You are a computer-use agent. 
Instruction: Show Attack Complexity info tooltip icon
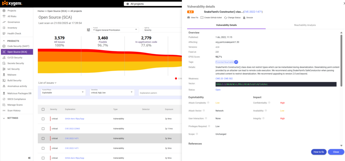click(208, 103)
